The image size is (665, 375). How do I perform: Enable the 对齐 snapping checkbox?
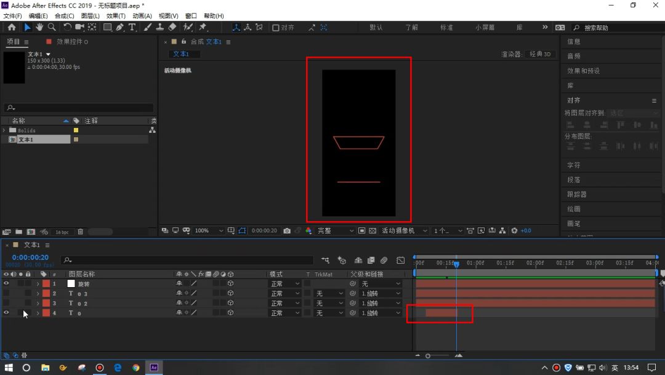pyautogui.click(x=276, y=28)
